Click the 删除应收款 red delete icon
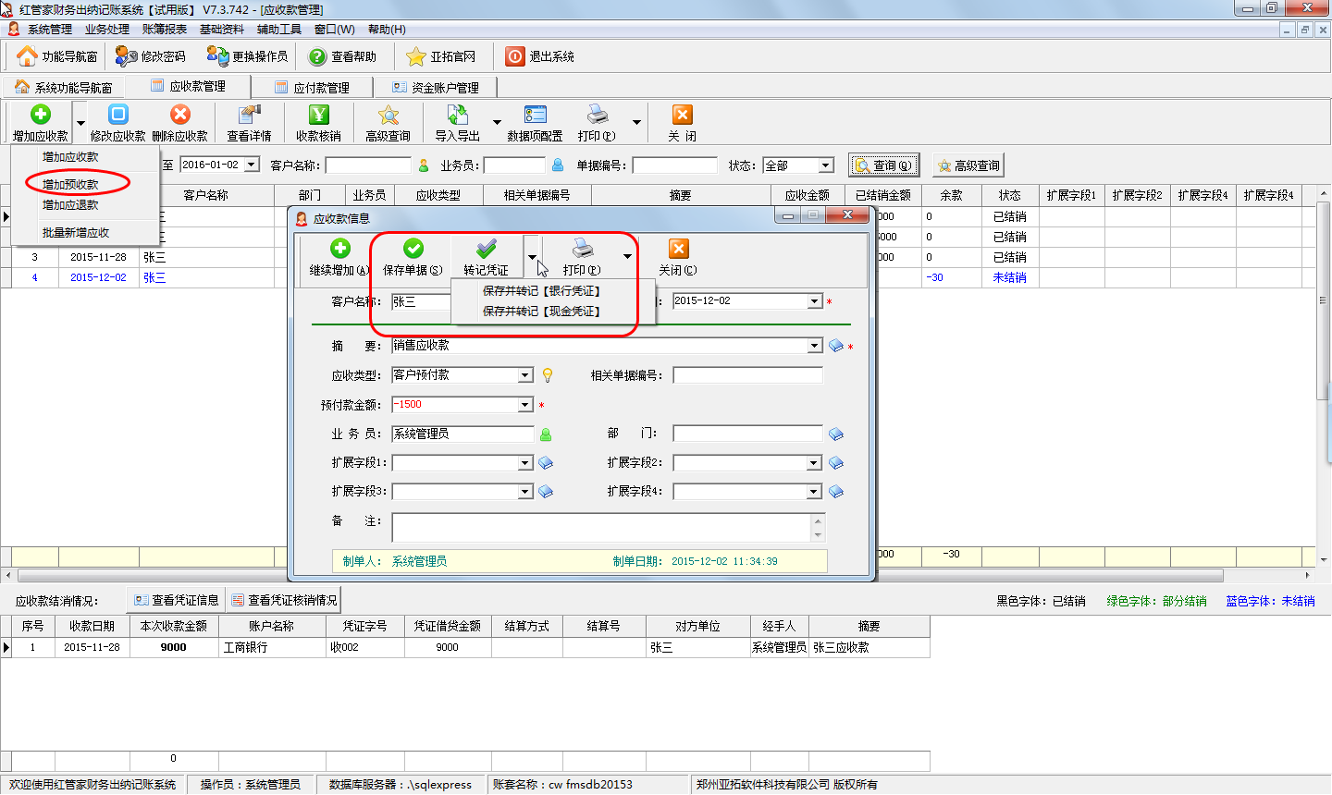Viewport: 1332px width, 795px height. point(179,115)
